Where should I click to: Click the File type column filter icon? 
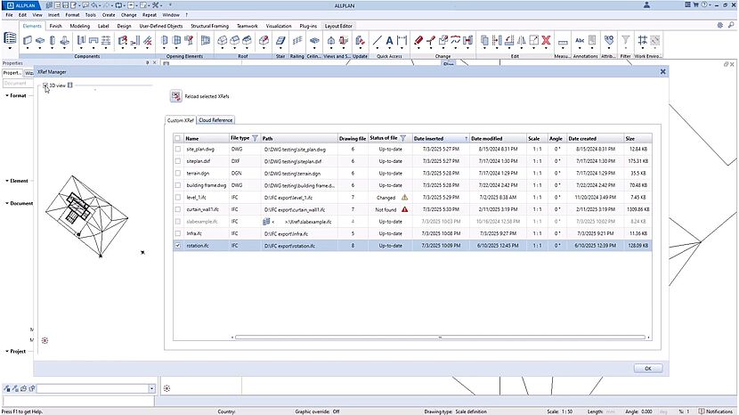tap(256, 138)
